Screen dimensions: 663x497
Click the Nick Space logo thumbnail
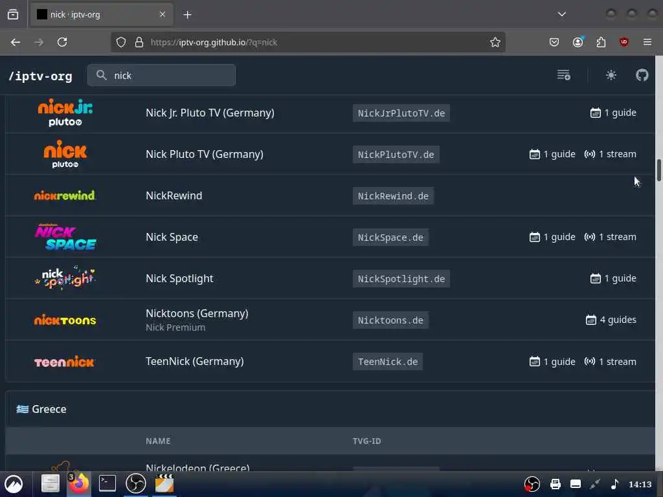pyautogui.click(x=65, y=237)
